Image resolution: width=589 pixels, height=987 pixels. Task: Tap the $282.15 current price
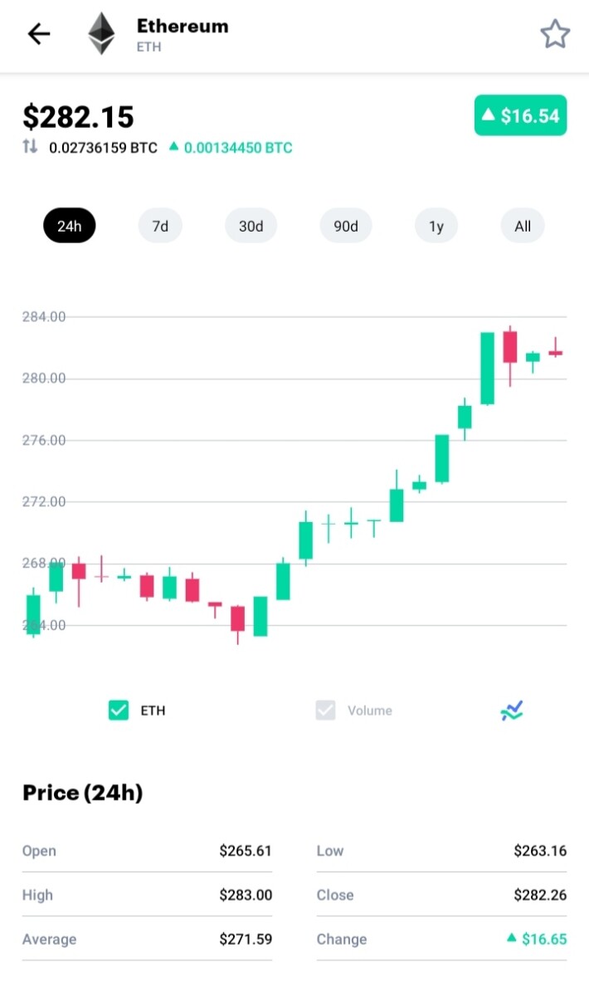(79, 117)
